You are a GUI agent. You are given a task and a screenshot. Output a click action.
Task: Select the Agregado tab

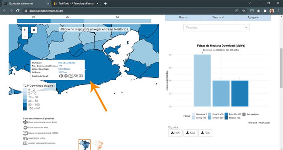253,17
